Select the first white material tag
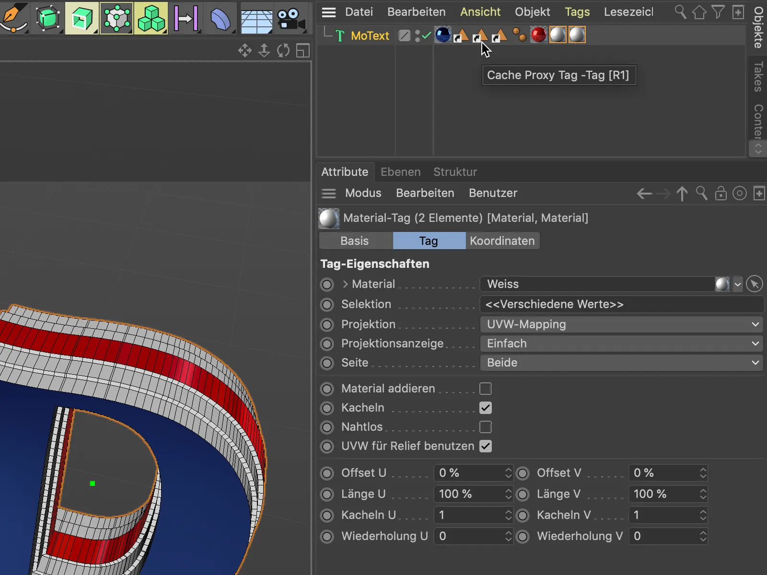 pyautogui.click(x=558, y=35)
